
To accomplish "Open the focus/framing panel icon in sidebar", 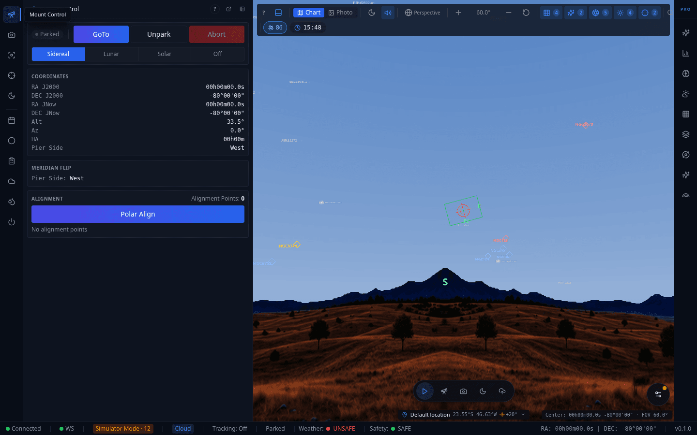I will [x=12, y=55].
